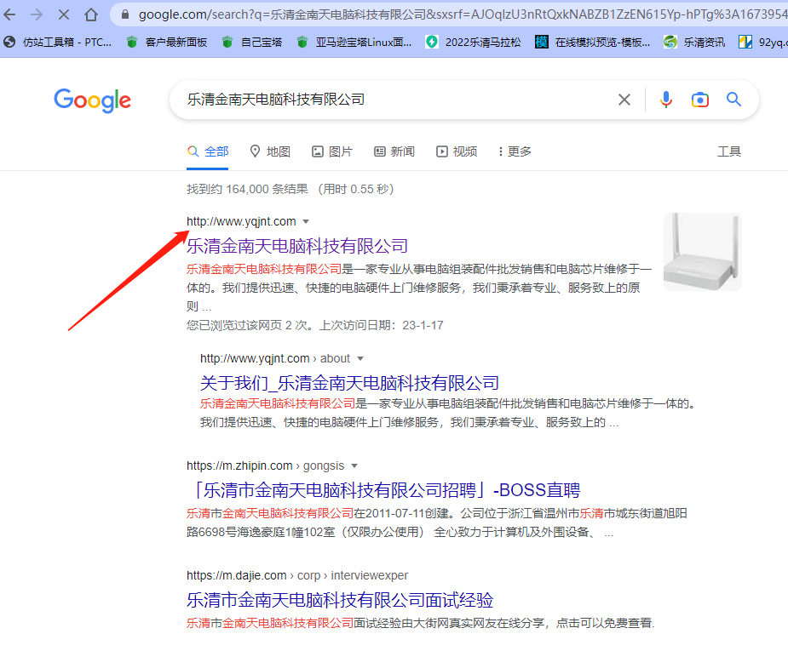Select the 全部 results tab

pyautogui.click(x=208, y=151)
